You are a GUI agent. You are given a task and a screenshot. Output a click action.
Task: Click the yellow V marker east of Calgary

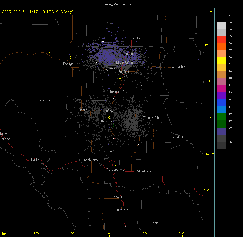[121, 164]
